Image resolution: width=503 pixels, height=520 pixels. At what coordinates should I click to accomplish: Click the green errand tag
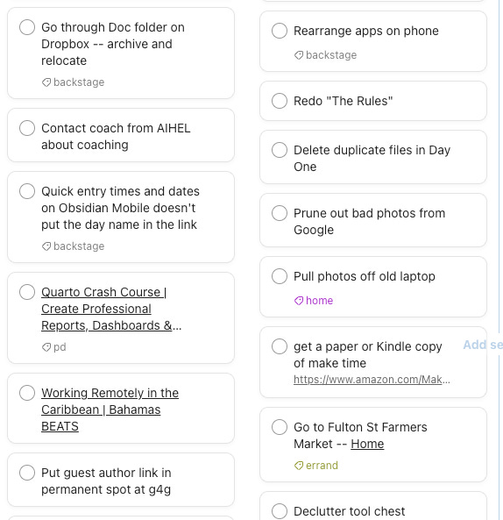[316, 466]
